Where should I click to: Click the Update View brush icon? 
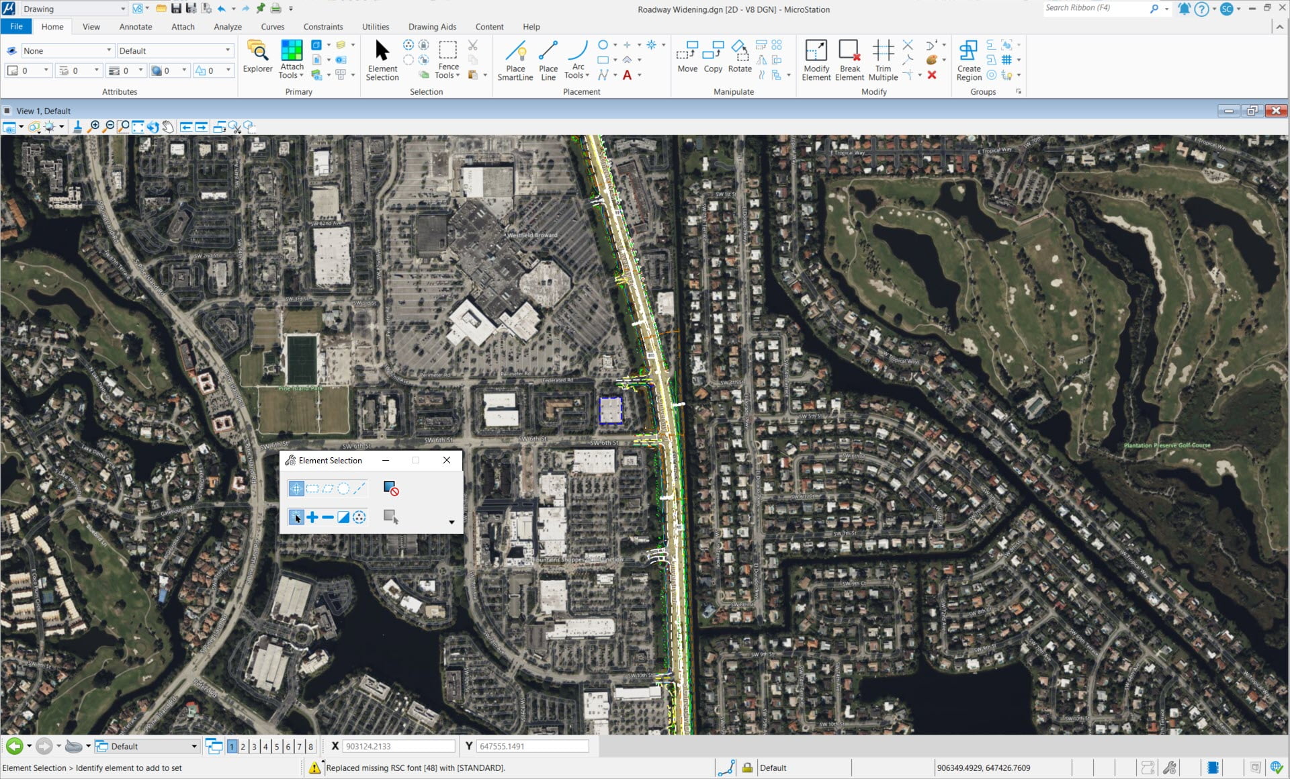pyautogui.click(x=77, y=127)
